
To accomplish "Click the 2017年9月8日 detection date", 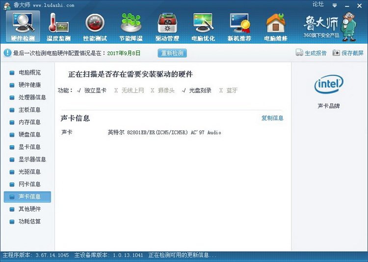I will tap(124, 53).
